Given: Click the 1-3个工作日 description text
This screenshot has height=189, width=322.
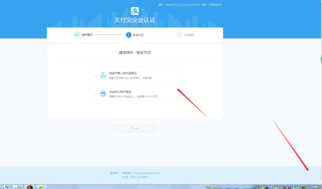Looking at the screenshot, I should pos(134,97).
